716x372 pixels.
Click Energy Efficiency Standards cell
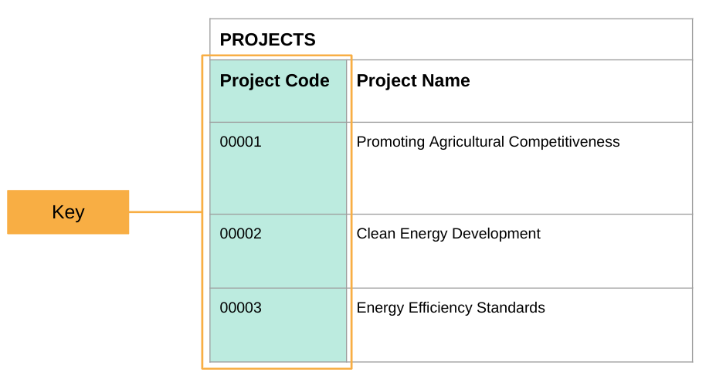point(521,325)
